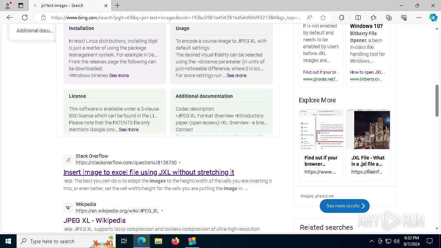
Task: Open www.ghacks.net source link
Action: click(x=320, y=79)
